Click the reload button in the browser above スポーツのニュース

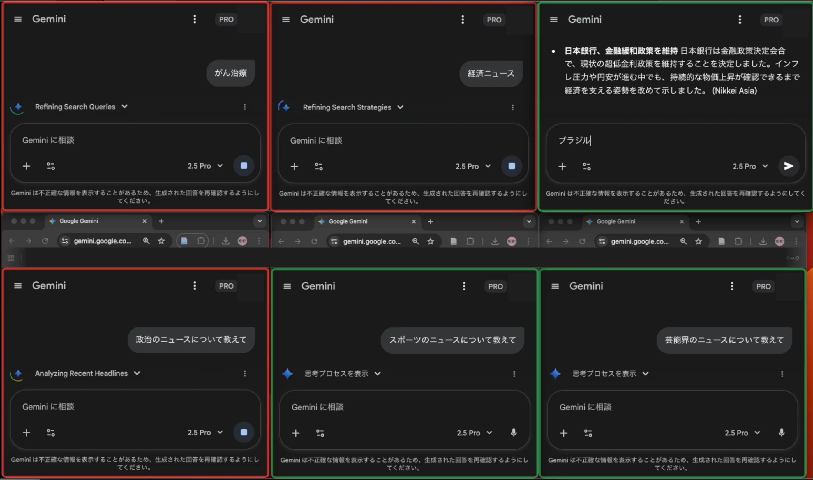pyautogui.click(x=314, y=241)
